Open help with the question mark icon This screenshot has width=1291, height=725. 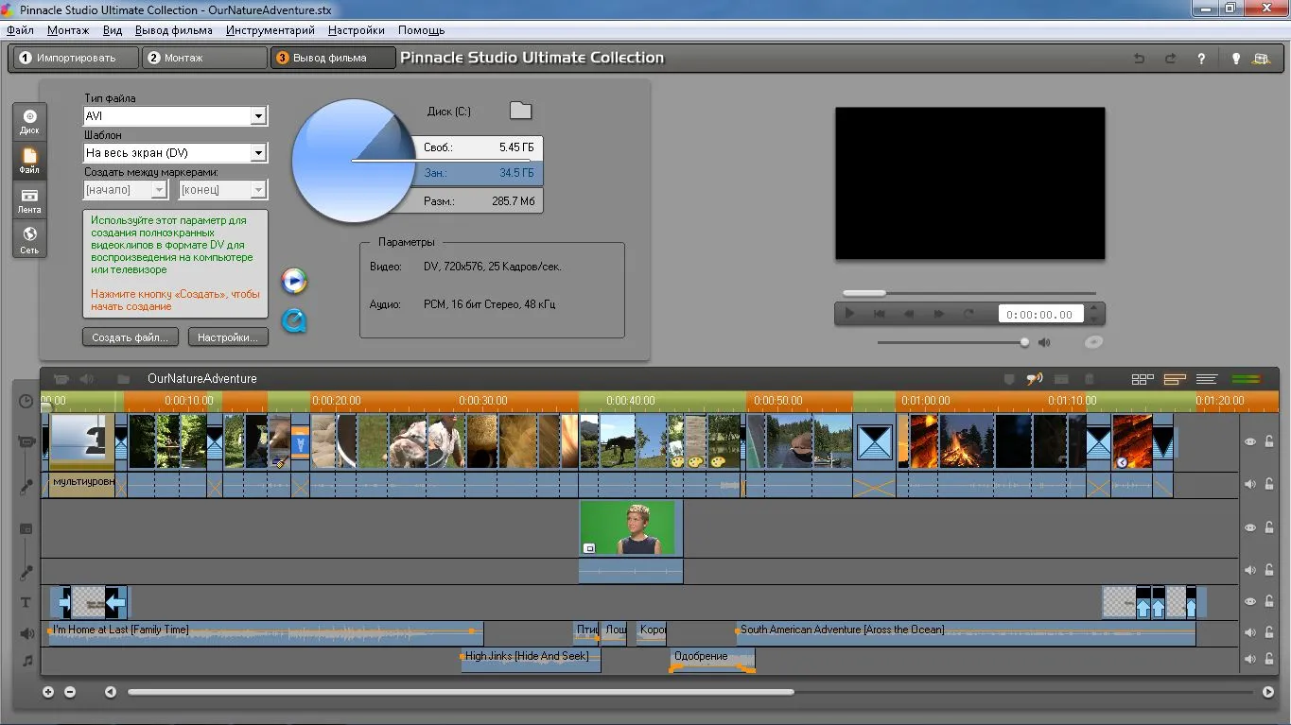tap(1201, 59)
